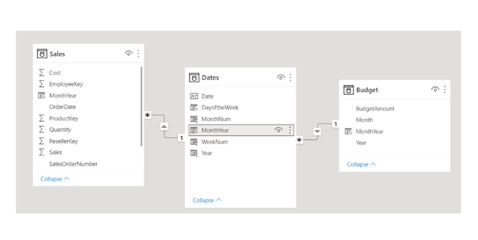Screen dimensions: 478x240
Task: Click the Sales table header icon
Action: [x=42, y=54]
